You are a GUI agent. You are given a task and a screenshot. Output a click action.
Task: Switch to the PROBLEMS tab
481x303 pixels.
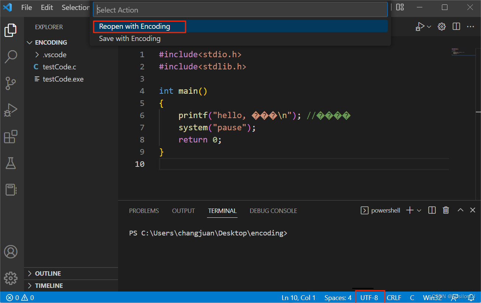(x=144, y=211)
